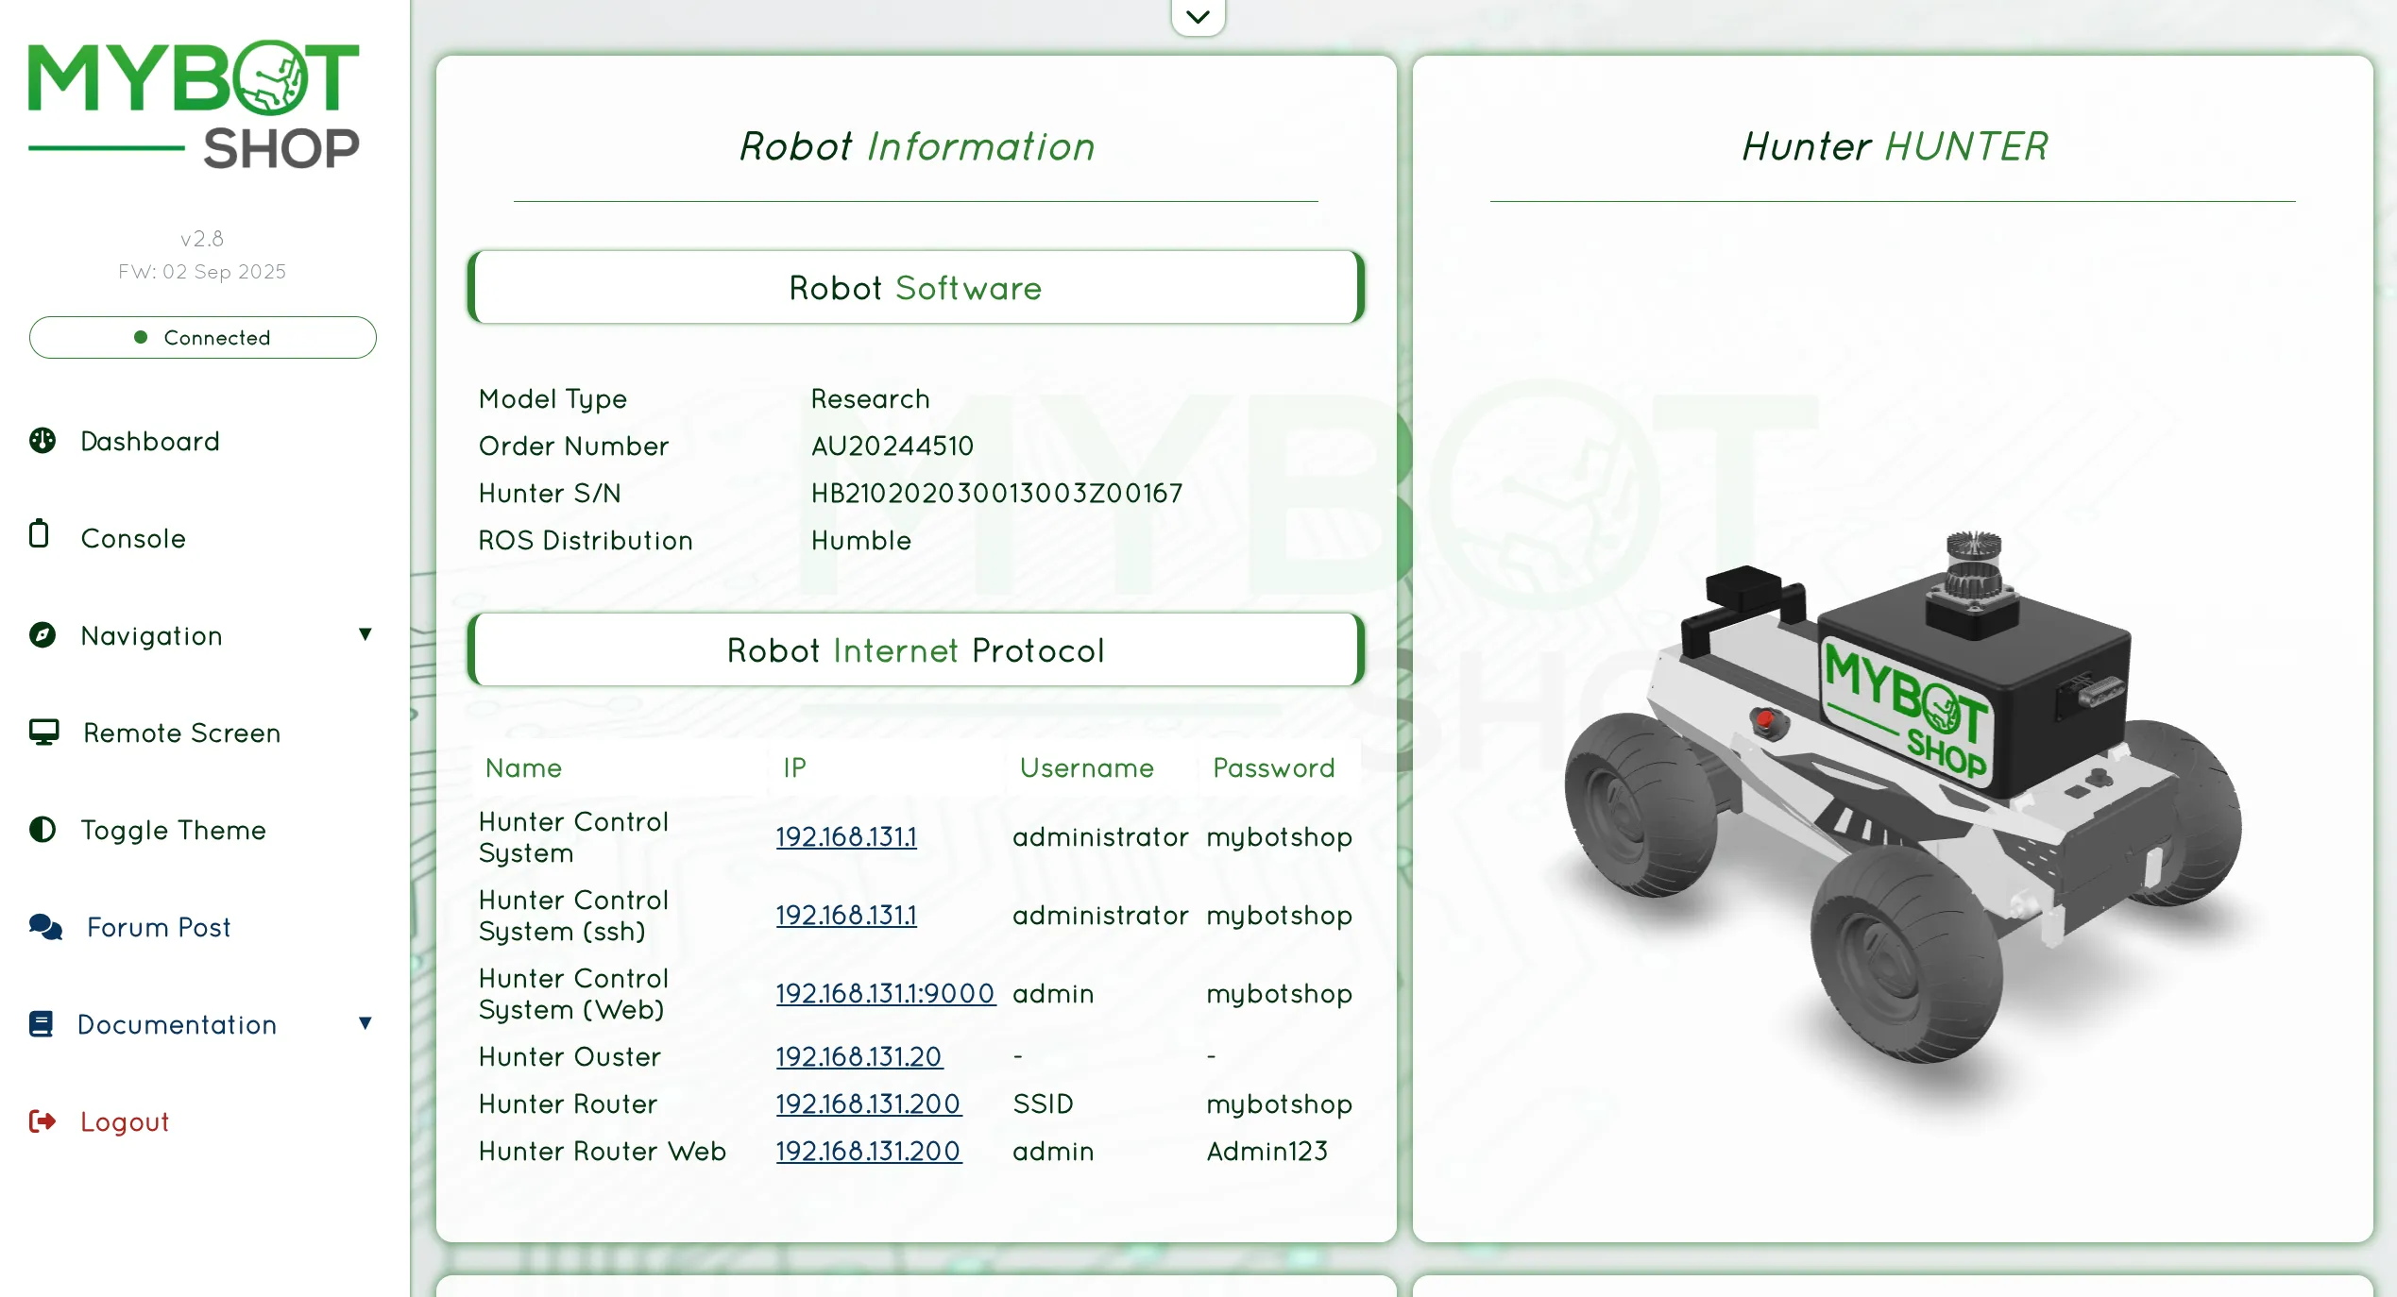Open the 192.168.131.1:9000 web link
This screenshot has width=2397, height=1297.
[885, 993]
